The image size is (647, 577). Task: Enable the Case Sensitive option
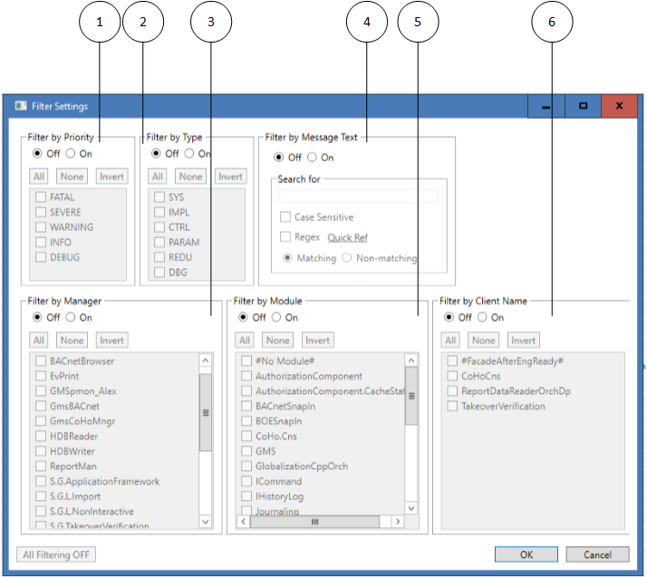pyautogui.click(x=285, y=217)
